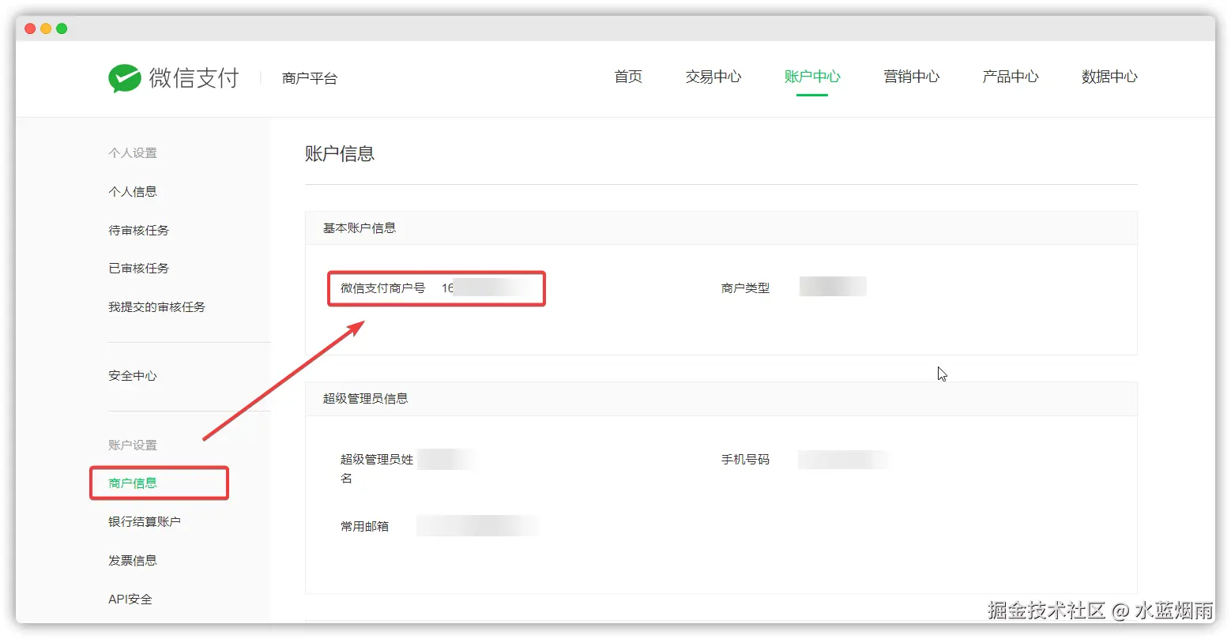Switch to 交易中心 in top navigation

pyautogui.click(x=713, y=77)
